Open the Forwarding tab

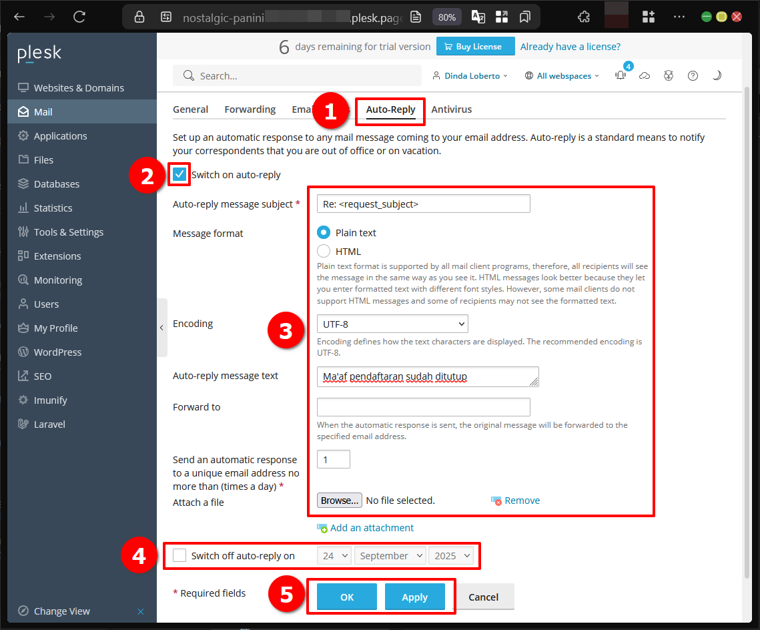[x=250, y=109]
